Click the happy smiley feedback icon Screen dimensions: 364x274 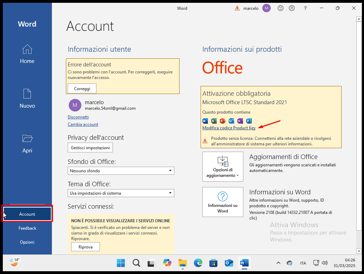click(x=281, y=8)
